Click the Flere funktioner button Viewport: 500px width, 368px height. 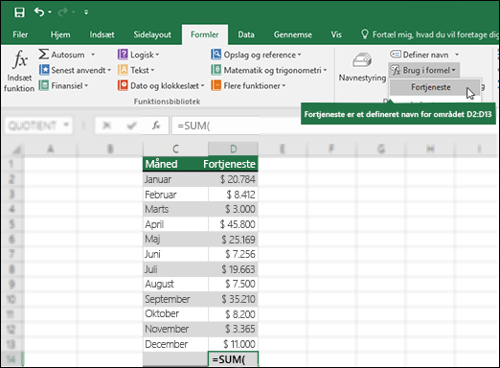[248, 85]
